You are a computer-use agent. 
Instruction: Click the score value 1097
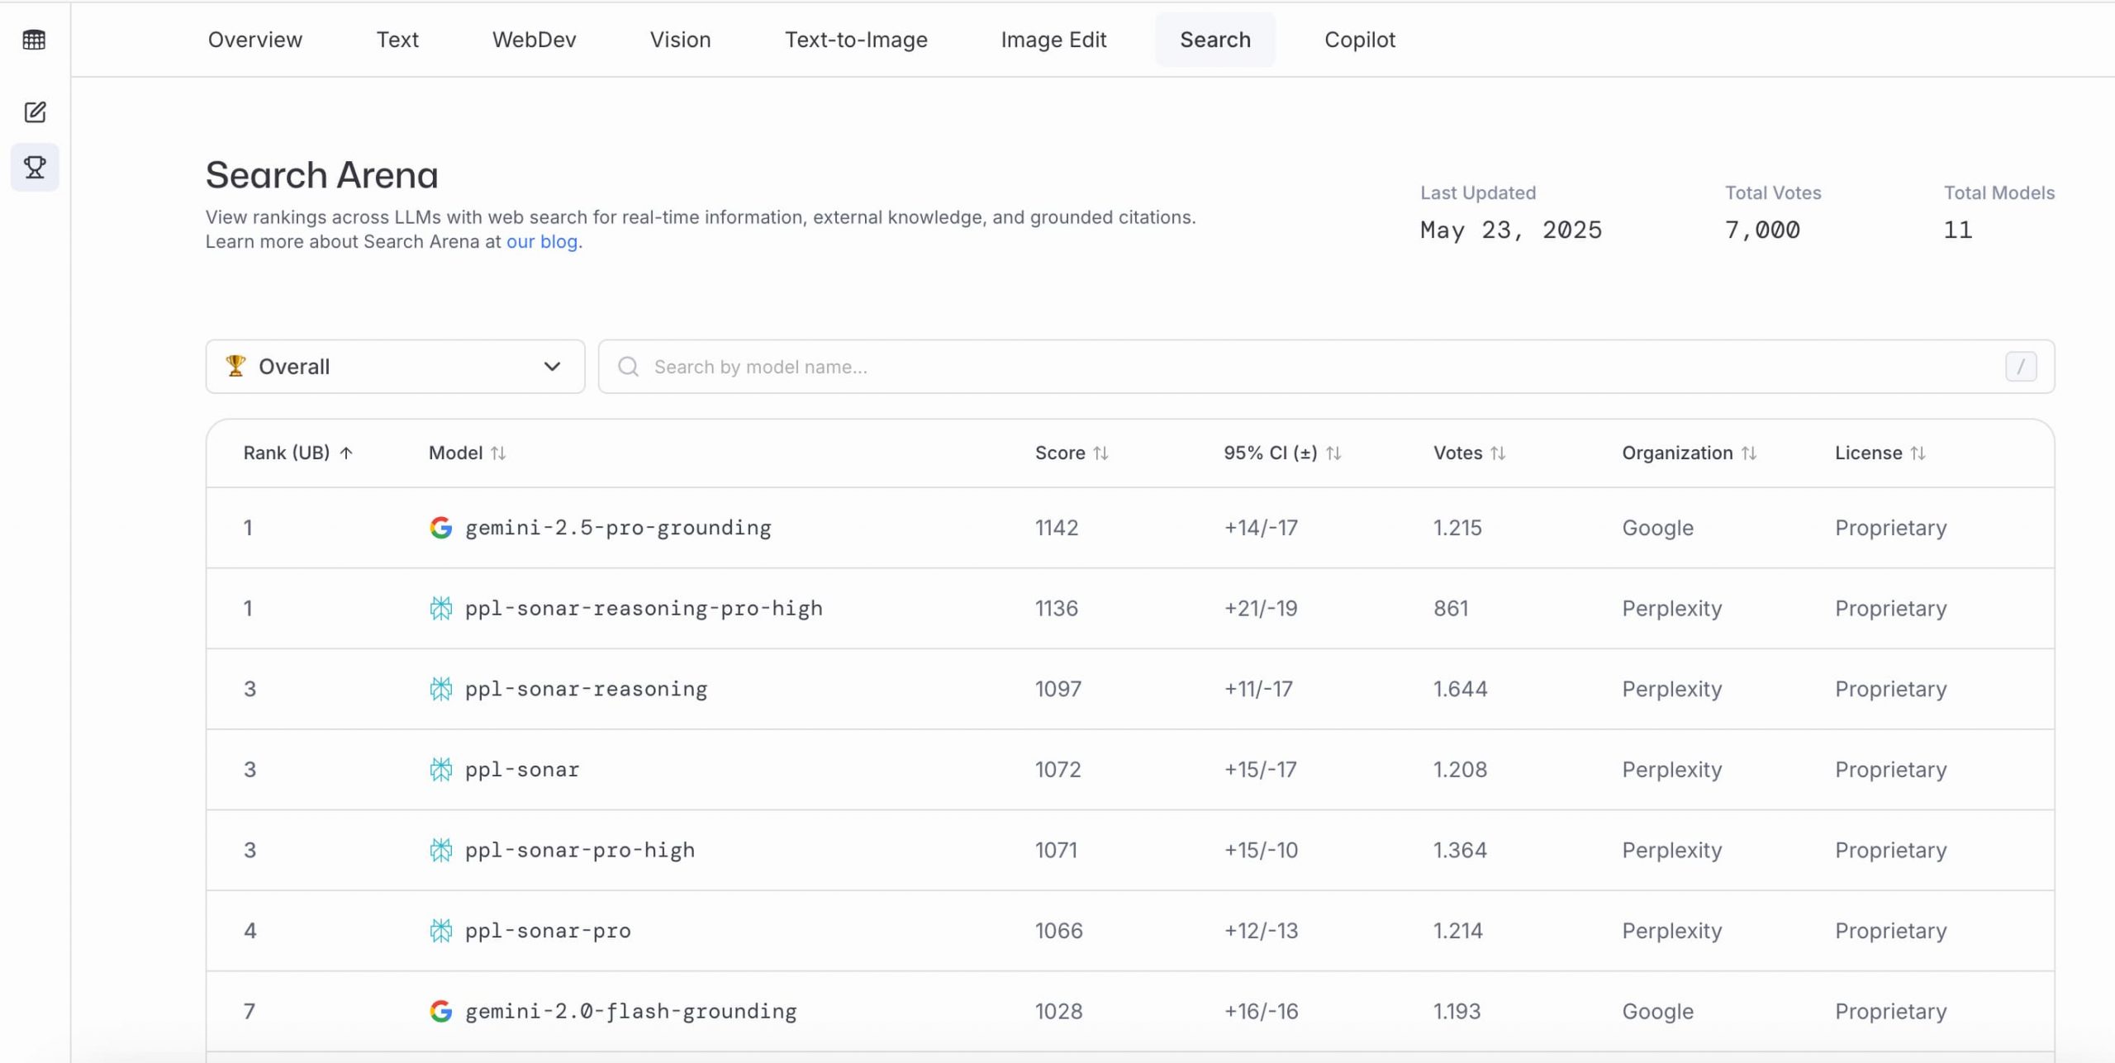1058,689
